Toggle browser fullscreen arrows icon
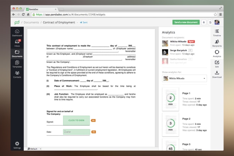Image resolution: width=234 pixels, height=156 pixels. 221,8
